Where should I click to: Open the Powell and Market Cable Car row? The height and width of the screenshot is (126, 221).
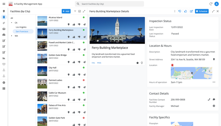(x=62, y=46)
